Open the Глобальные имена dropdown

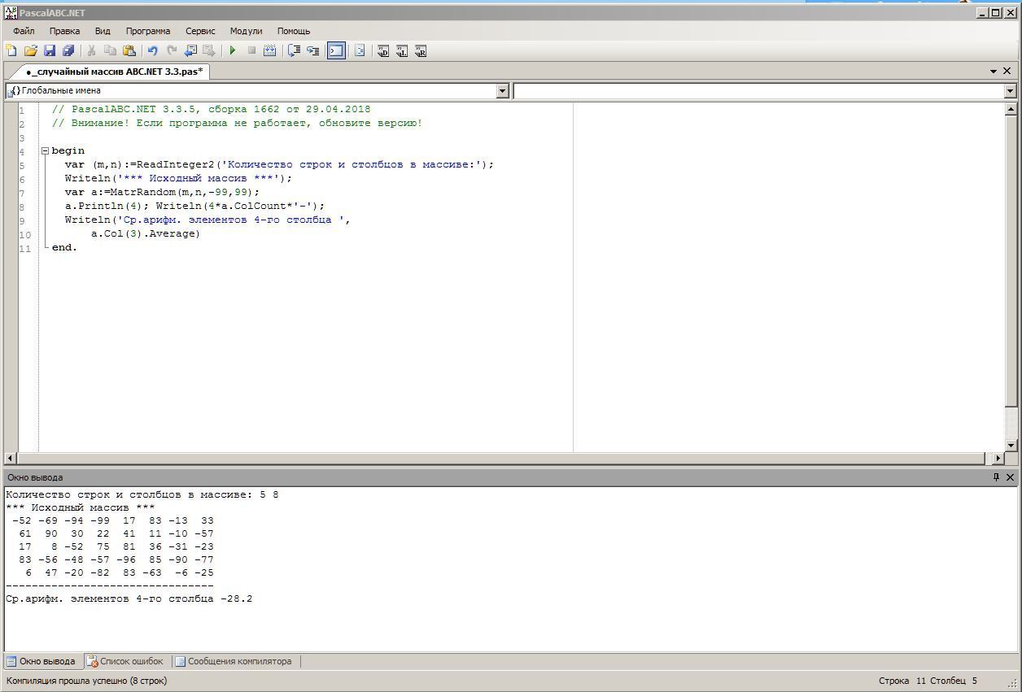(x=502, y=91)
